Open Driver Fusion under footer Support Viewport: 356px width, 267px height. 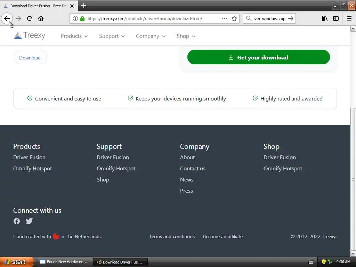coord(113,157)
